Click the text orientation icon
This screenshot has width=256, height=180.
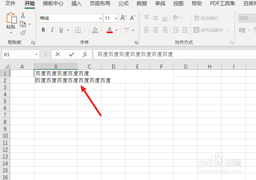(176, 18)
